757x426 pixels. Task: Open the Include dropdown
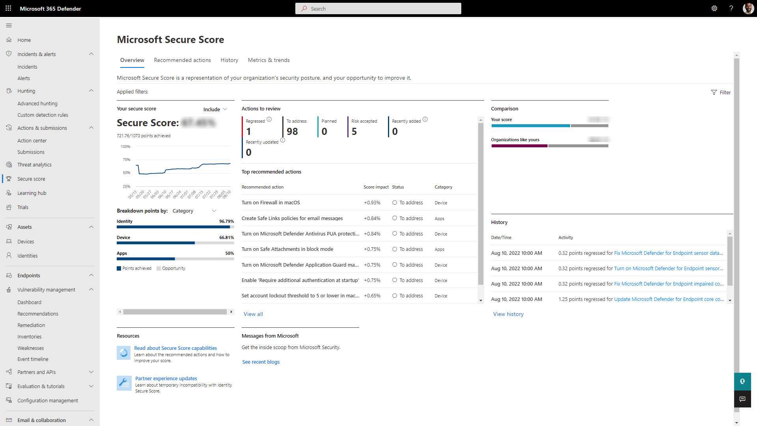(x=215, y=109)
